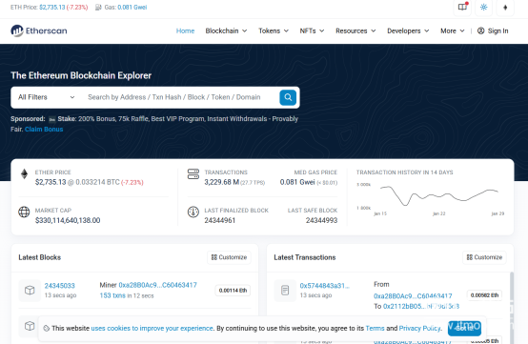The height and width of the screenshot is (344, 528).
Task: Customize the Latest Blocks panel
Action: pyautogui.click(x=229, y=257)
